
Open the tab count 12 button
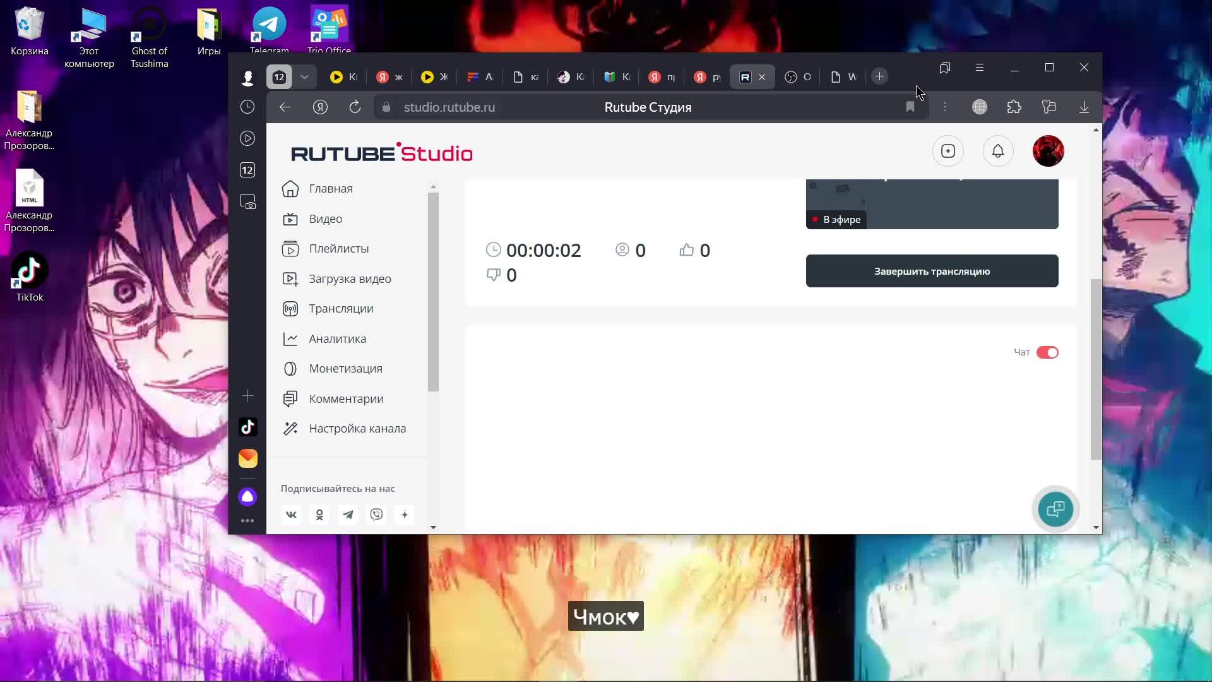pos(279,77)
